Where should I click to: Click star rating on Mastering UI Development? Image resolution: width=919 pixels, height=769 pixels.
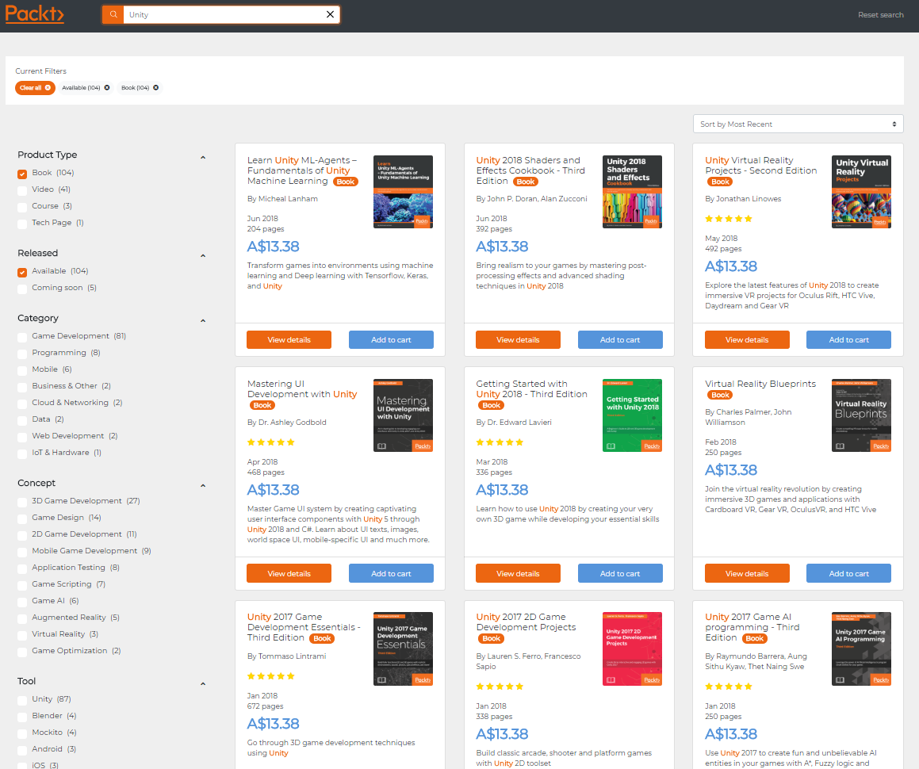point(270,442)
